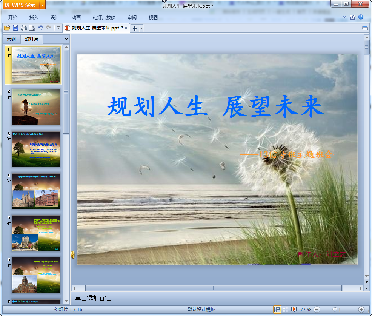372x316 pixels.
Task: Go to previous slide double-arrow button
Action: tap(367, 282)
